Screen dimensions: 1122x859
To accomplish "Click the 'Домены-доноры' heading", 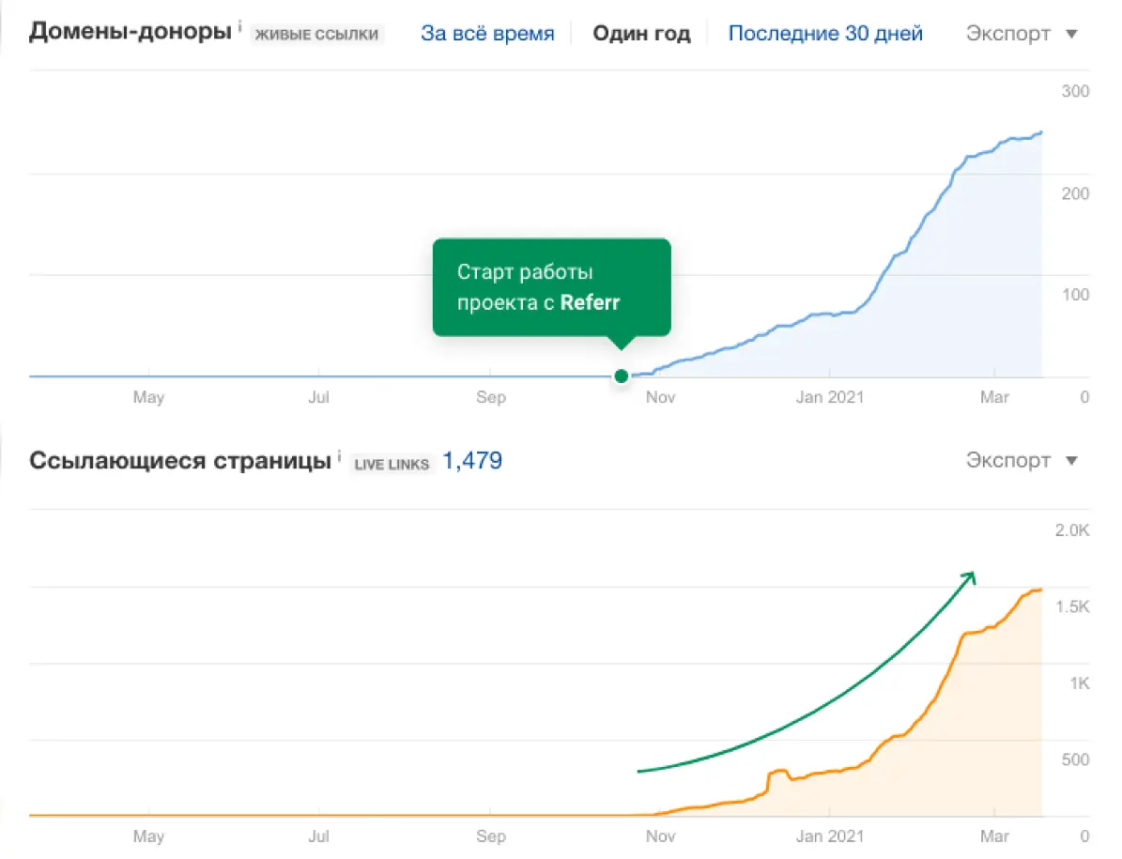I will tap(131, 32).
